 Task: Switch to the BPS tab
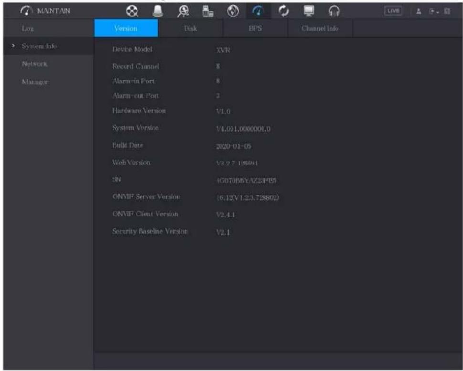point(255,28)
